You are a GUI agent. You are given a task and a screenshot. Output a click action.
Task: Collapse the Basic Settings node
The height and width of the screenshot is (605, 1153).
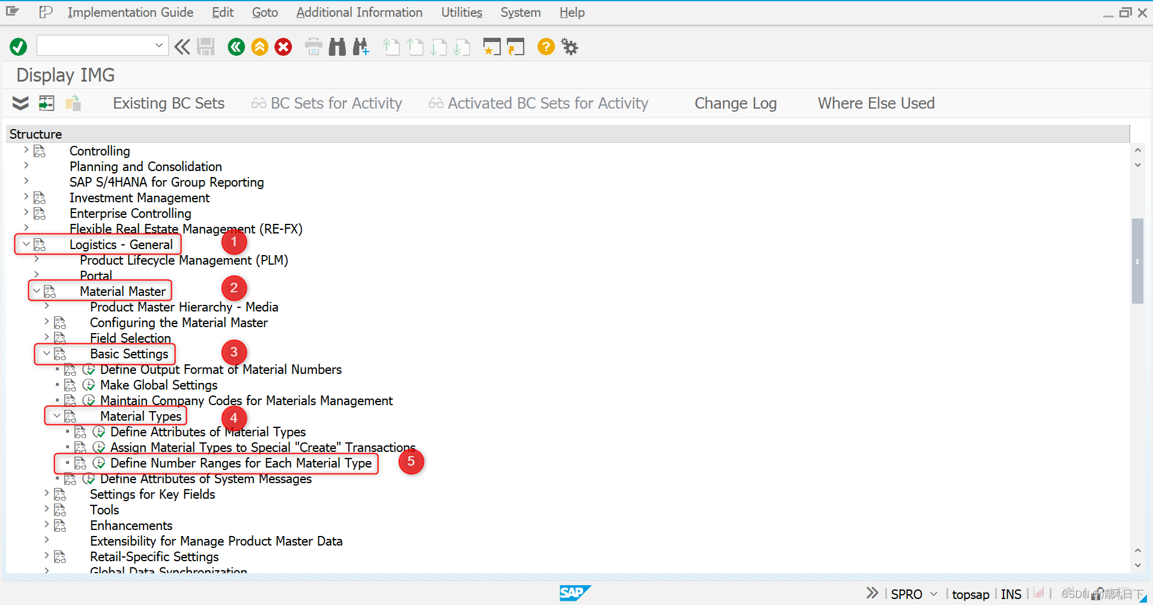coord(47,354)
